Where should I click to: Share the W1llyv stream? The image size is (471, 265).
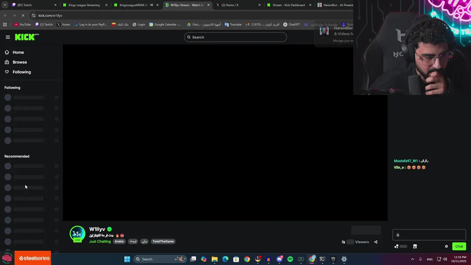pyautogui.click(x=376, y=242)
